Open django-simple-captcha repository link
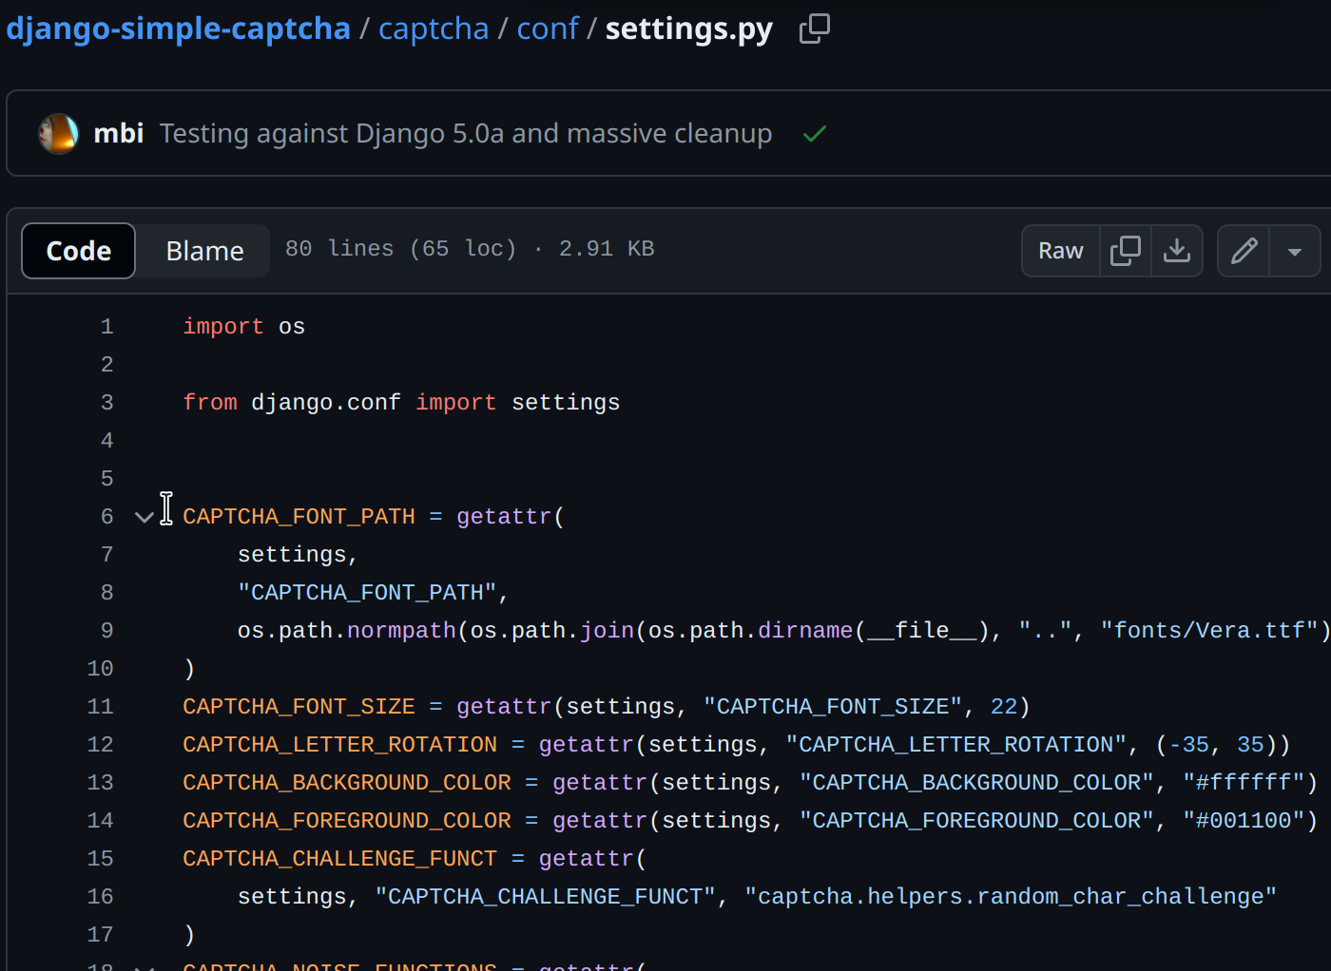 pos(178,29)
